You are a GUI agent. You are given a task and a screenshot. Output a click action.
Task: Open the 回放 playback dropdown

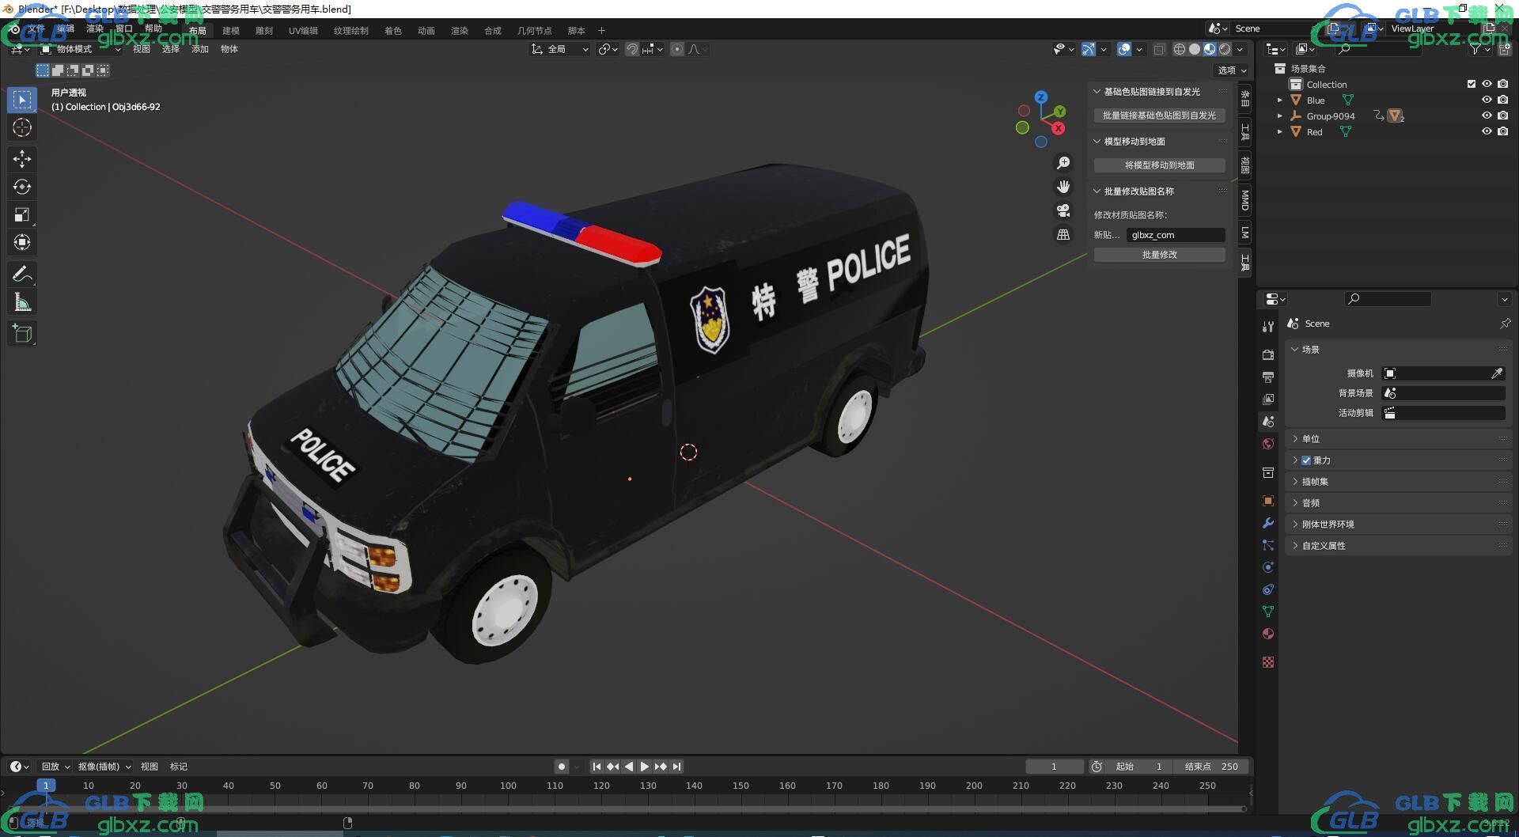(55, 767)
